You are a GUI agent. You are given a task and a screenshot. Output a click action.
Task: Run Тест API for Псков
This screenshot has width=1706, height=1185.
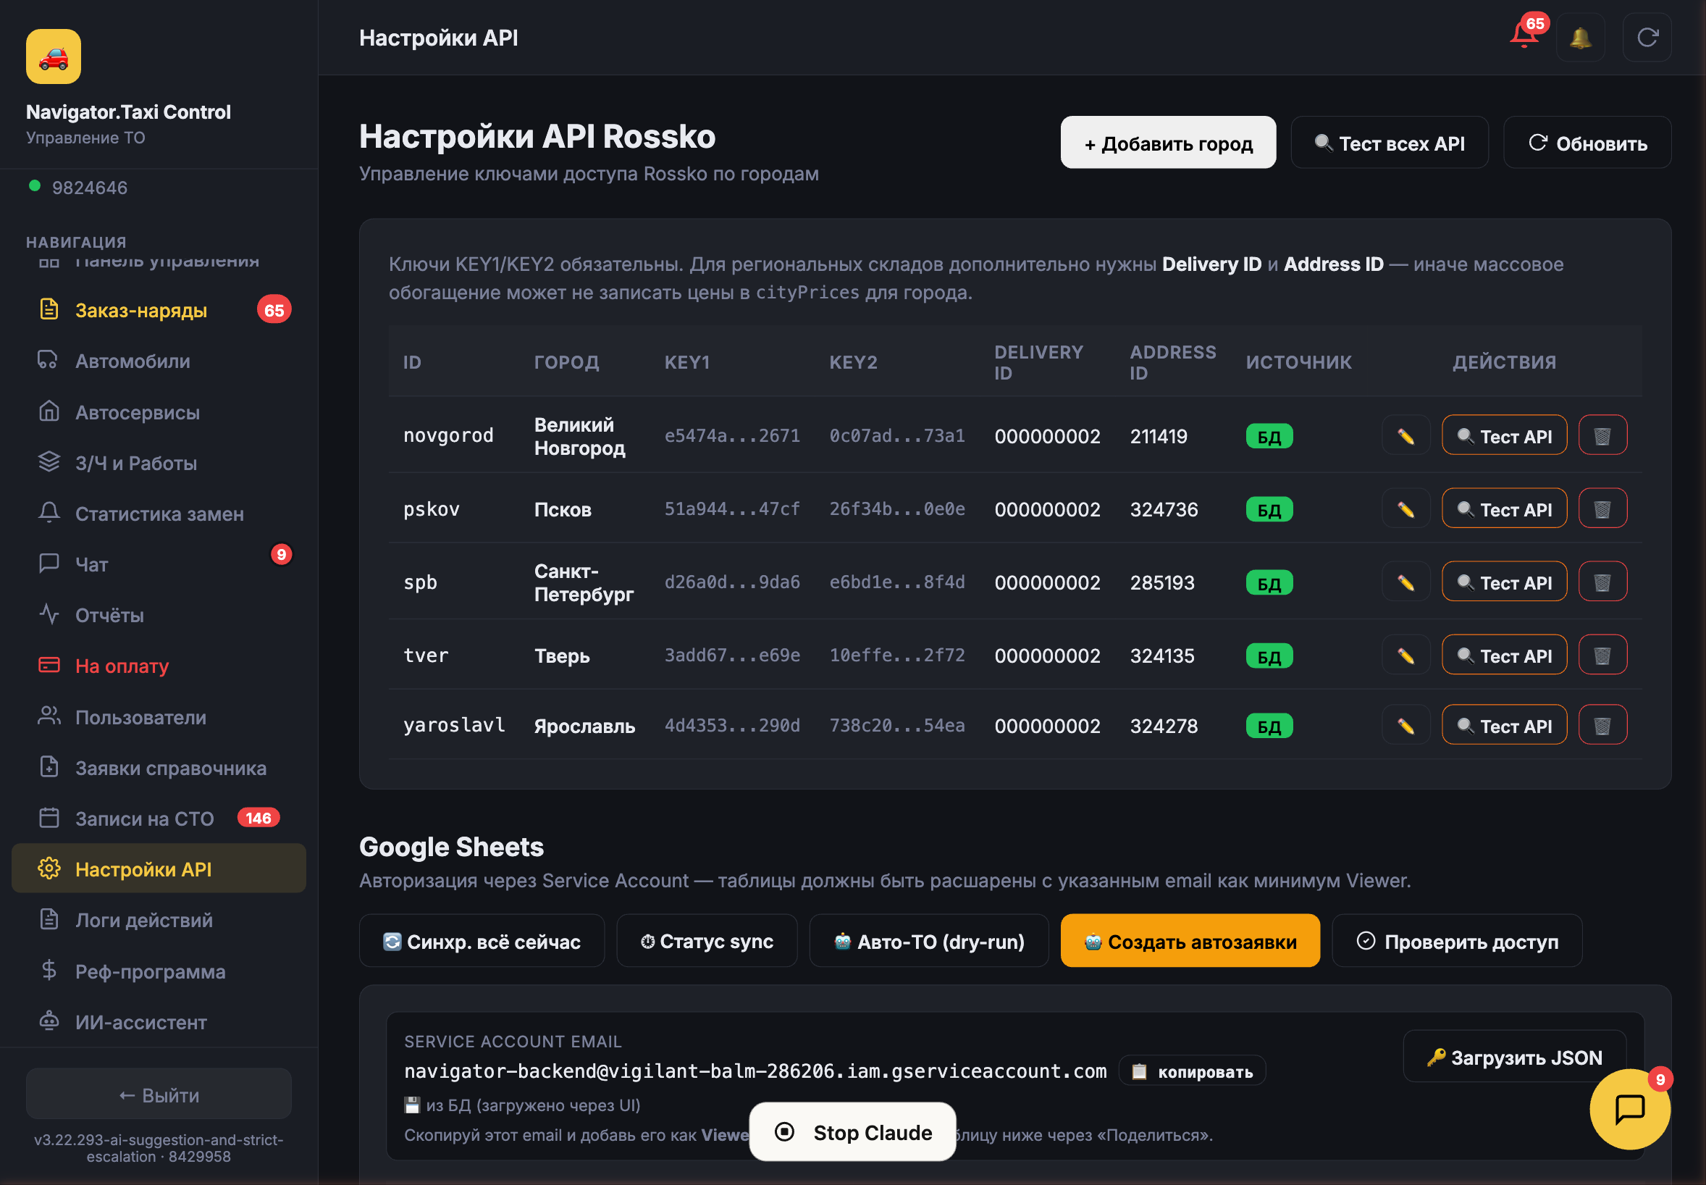coord(1504,509)
